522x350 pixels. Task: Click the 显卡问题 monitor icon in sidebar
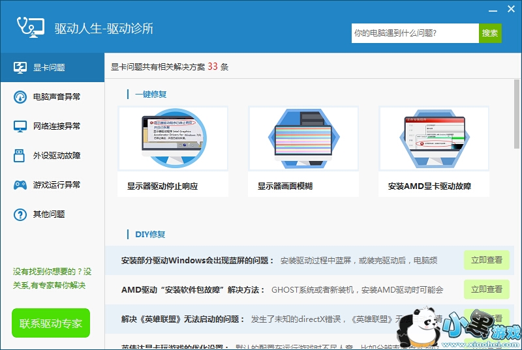(20, 68)
